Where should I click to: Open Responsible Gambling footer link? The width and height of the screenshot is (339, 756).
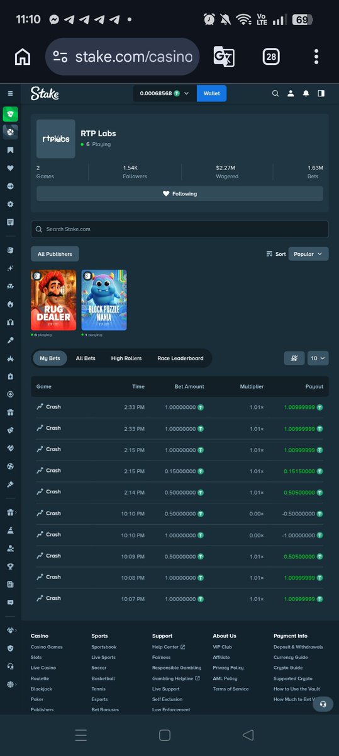click(177, 668)
